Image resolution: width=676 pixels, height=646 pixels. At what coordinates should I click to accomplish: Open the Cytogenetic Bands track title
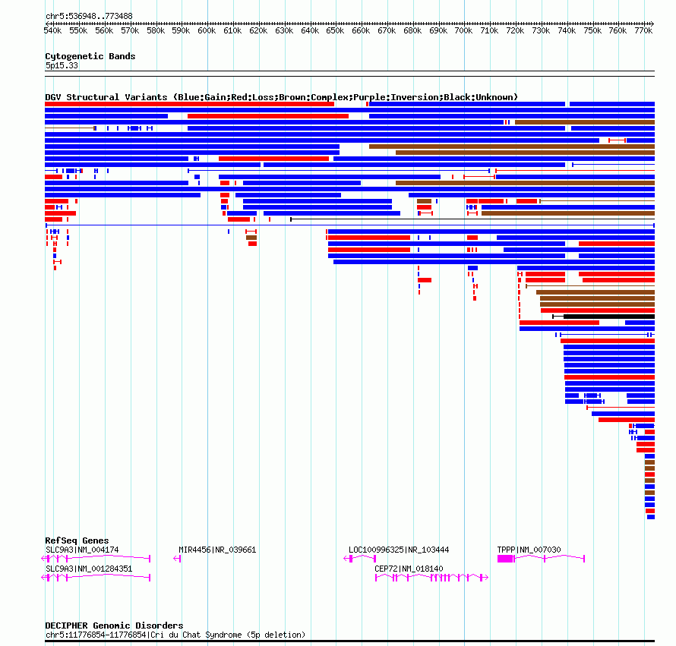90,56
